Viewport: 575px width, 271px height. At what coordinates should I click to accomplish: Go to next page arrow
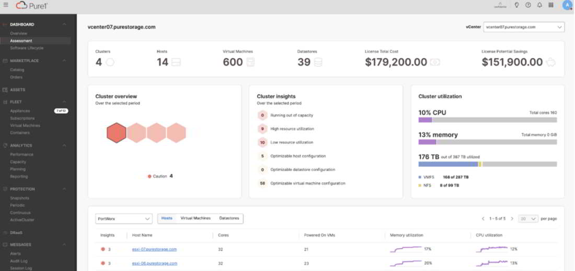(x=512, y=219)
